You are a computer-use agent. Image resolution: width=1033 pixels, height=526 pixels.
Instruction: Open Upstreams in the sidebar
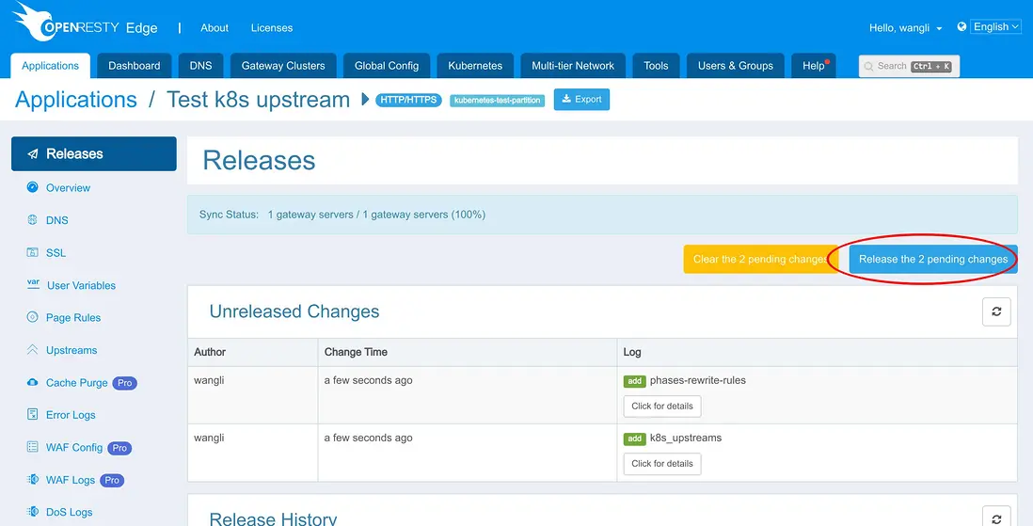coord(72,350)
